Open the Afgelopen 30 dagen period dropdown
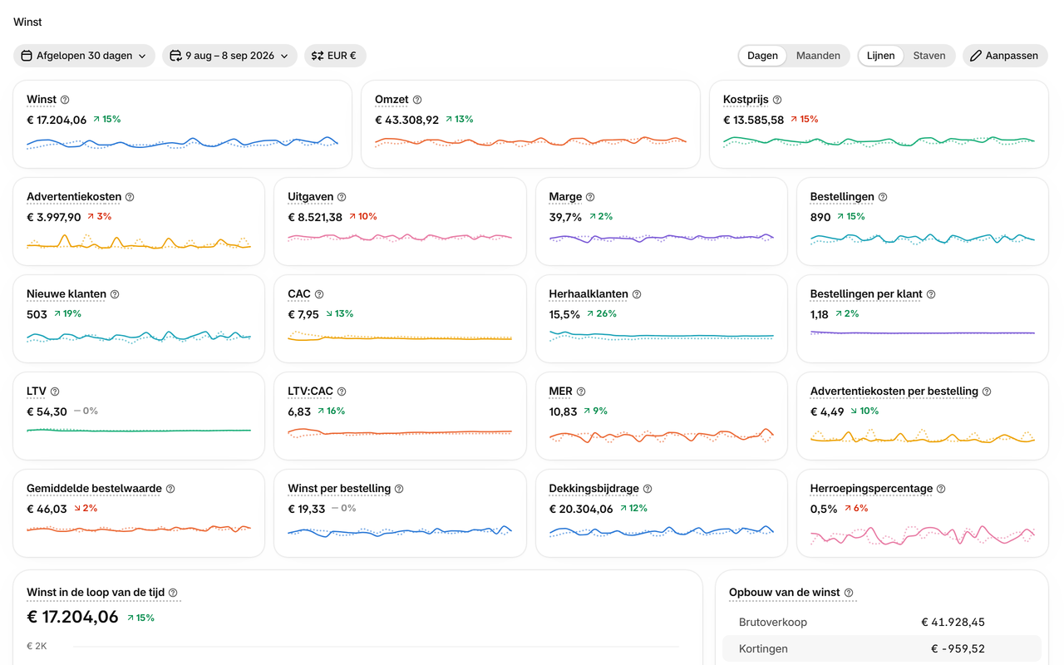The image size is (1064, 665). (x=84, y=56)
